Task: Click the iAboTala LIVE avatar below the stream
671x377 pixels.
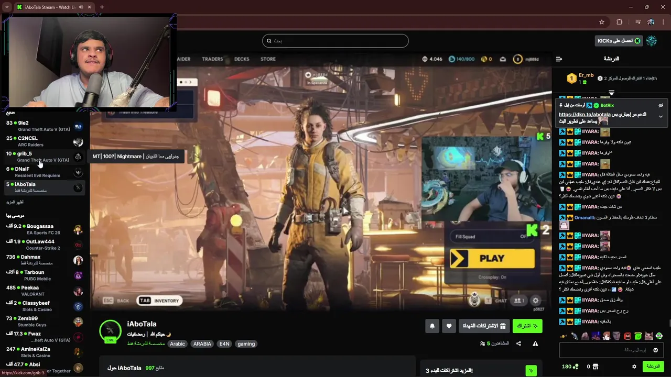Action: [111, 332]
